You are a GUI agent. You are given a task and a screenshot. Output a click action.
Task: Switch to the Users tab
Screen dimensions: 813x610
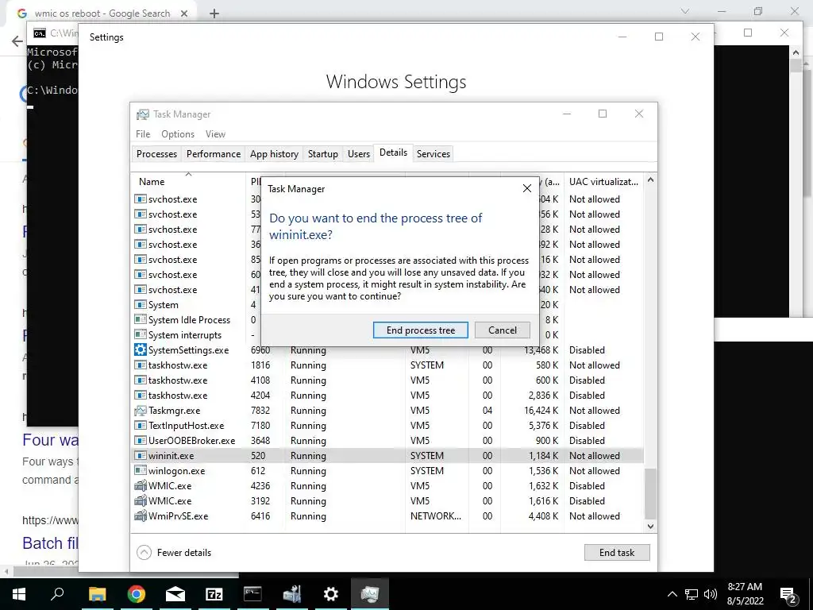tap(359, 153)
